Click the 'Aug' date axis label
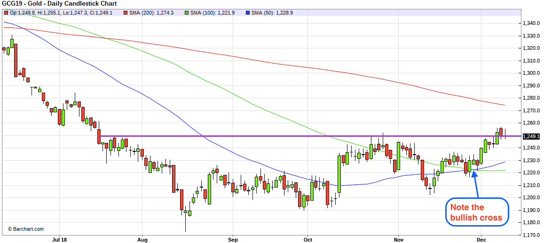Screen dimensions: 544x243 (x=142, y=239)
